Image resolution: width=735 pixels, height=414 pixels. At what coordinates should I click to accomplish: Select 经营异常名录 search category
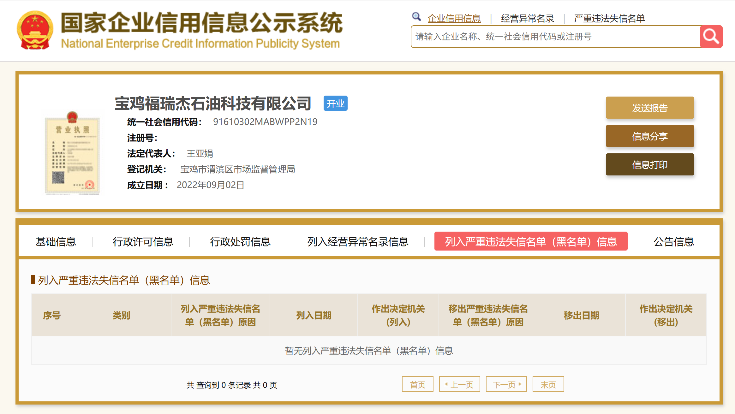[x=527, y=19]
